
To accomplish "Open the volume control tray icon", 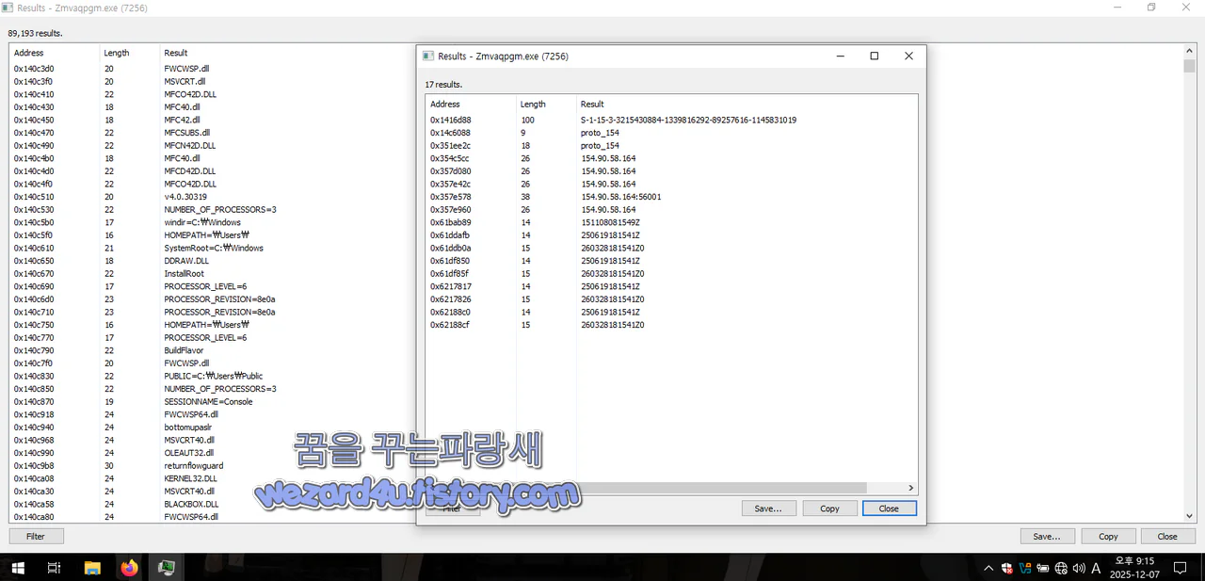I will coord(1078,568).
